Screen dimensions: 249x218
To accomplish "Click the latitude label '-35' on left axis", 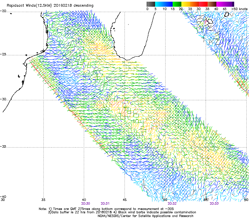I will [x=3, y=146].
